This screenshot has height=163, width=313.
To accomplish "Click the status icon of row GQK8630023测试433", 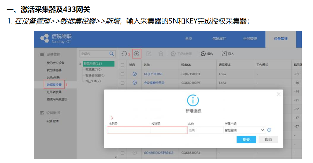I will 135,153.
